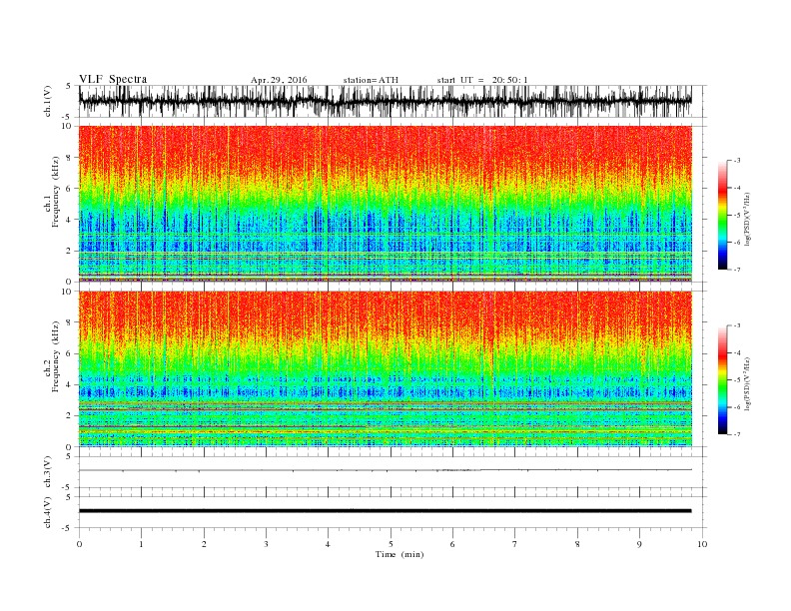Viewport: 791px width, 611px height.
Task: Click the "-6" tick on ch.2 colorbar
Action: click(x=736, y=407)
